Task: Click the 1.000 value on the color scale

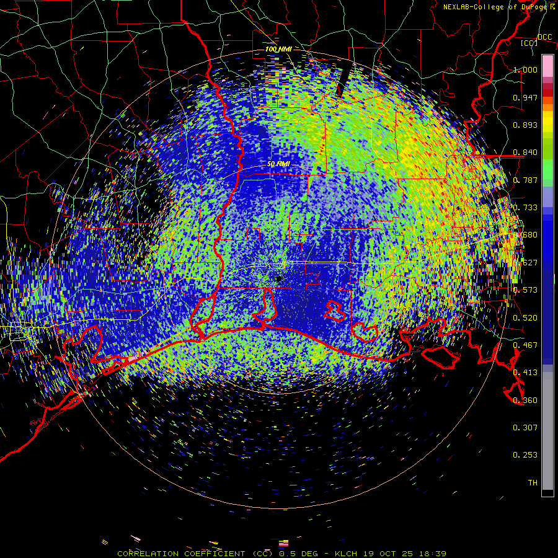Action: (x=525, y=69)
